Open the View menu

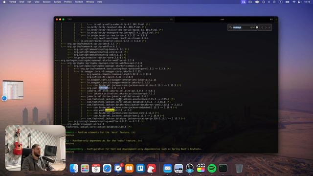(x=37, y=2)
